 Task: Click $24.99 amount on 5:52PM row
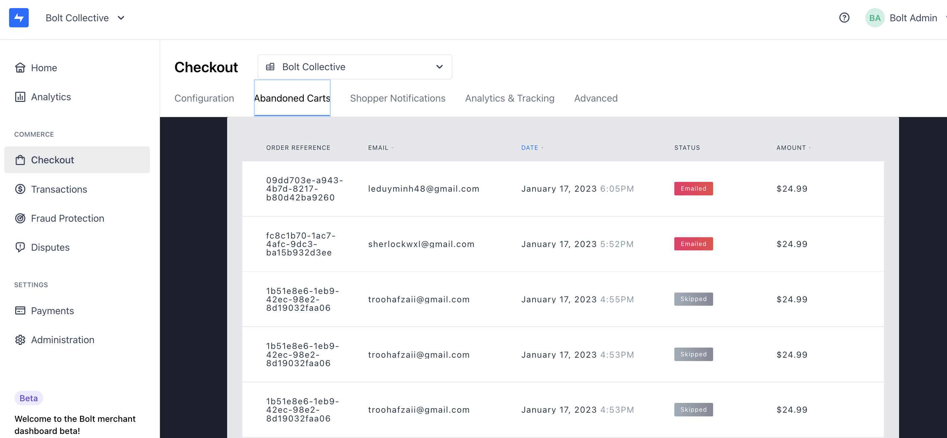pos(792,244)
